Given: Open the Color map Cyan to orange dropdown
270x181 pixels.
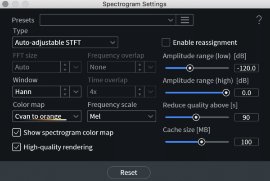Looking at the screenshot, I should (46, 116).
